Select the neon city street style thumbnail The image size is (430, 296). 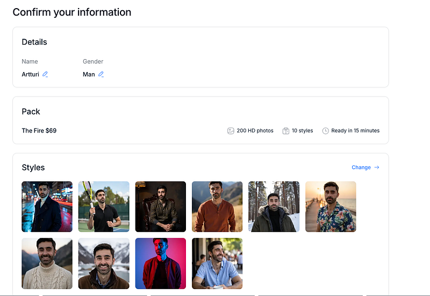[47, 207]
